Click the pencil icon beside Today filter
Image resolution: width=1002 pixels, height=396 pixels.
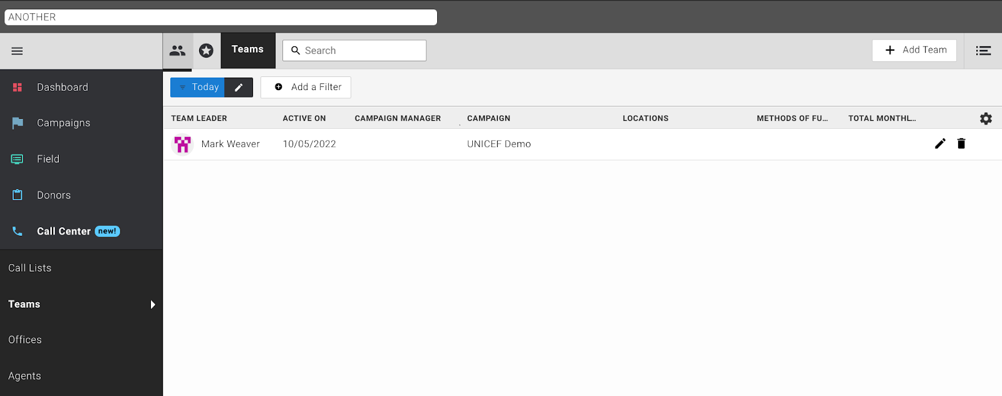(x=239, y=88)
